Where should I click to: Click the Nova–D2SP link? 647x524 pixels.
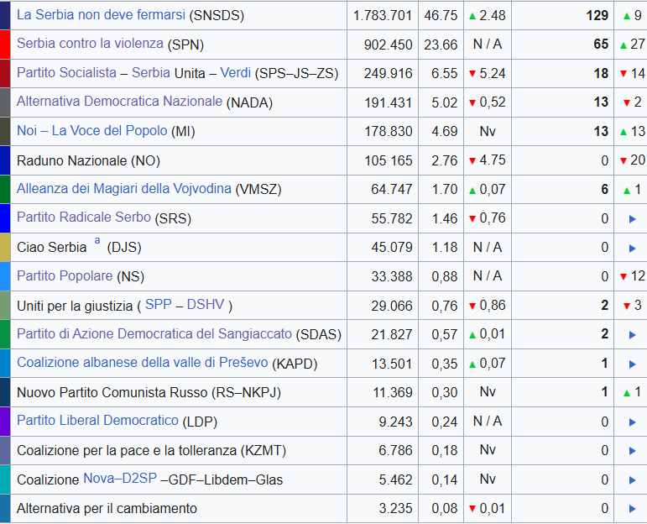(120, 479)
